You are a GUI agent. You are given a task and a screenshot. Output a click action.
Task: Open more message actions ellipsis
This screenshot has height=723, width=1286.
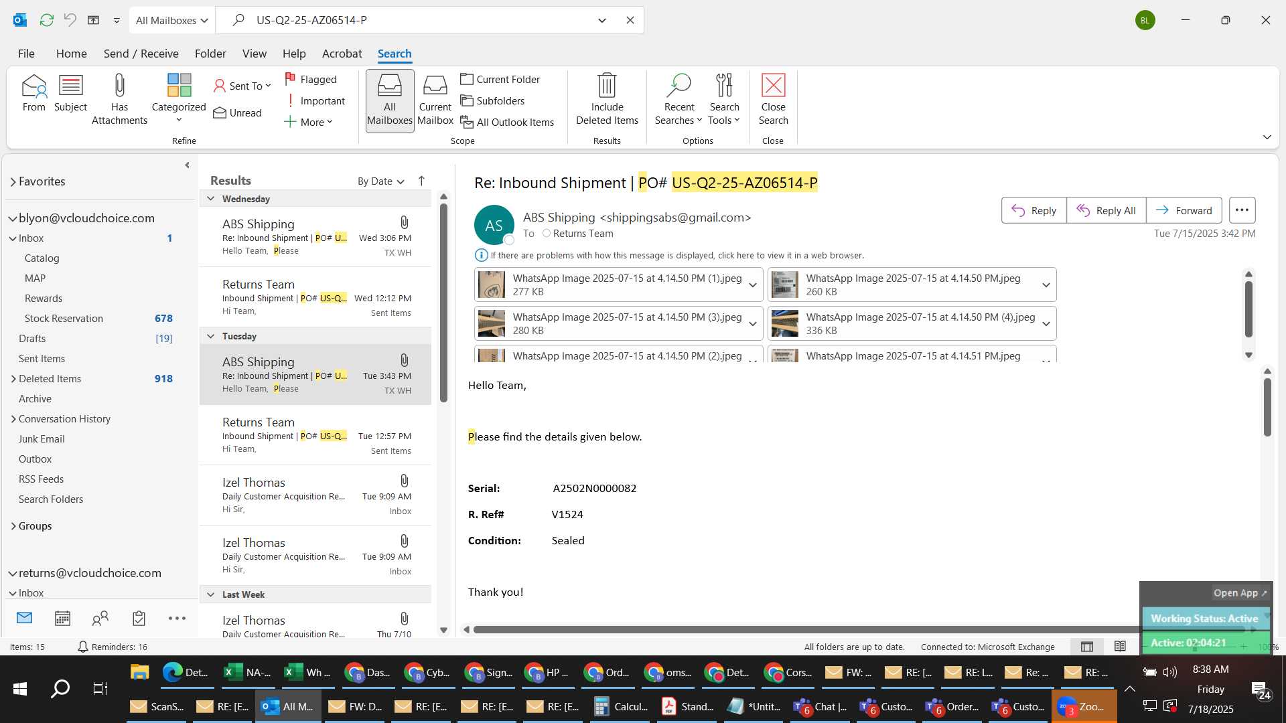coord(1242,210)
